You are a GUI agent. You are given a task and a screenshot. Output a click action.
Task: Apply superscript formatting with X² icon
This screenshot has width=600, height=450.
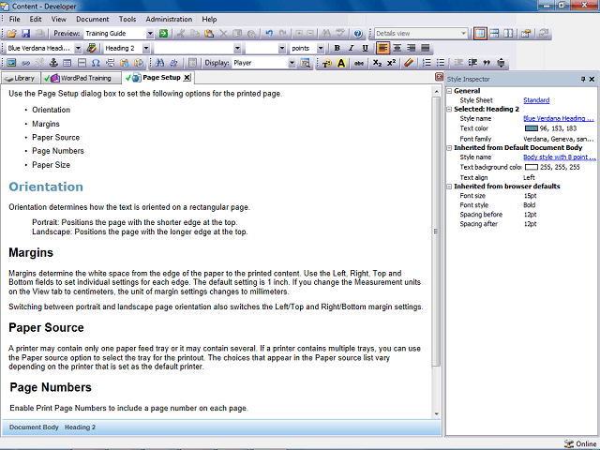[x=391, y=63]
